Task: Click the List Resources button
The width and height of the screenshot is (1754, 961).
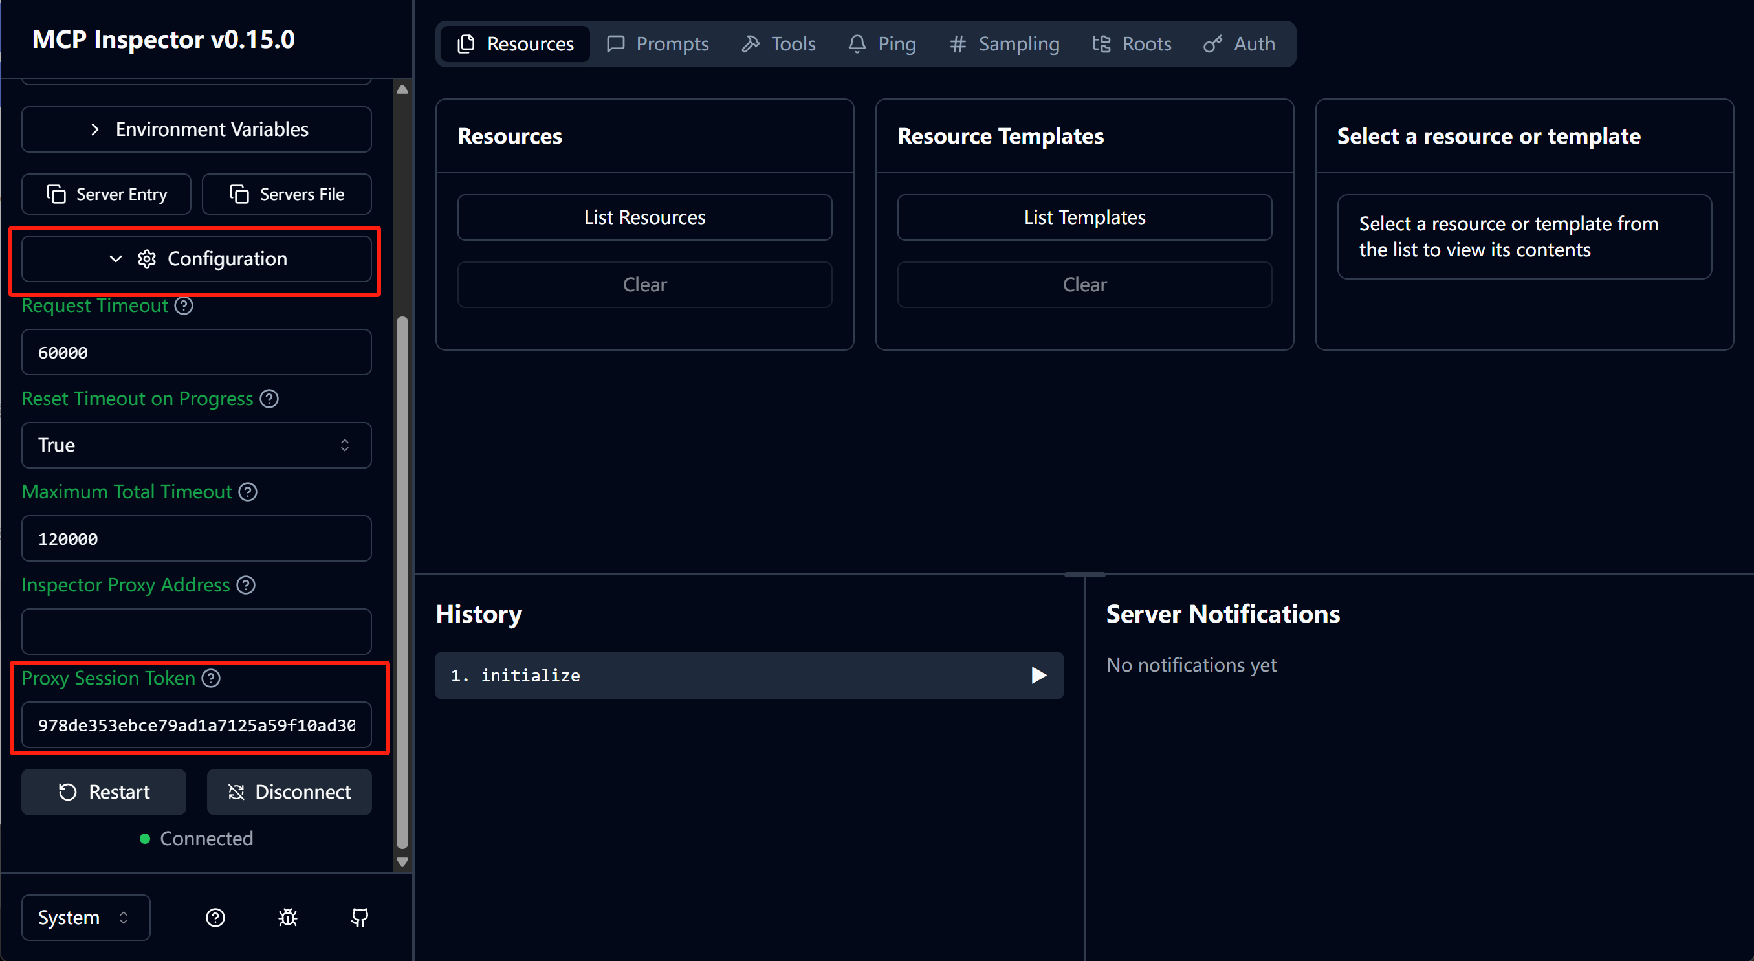Action: 644,217
